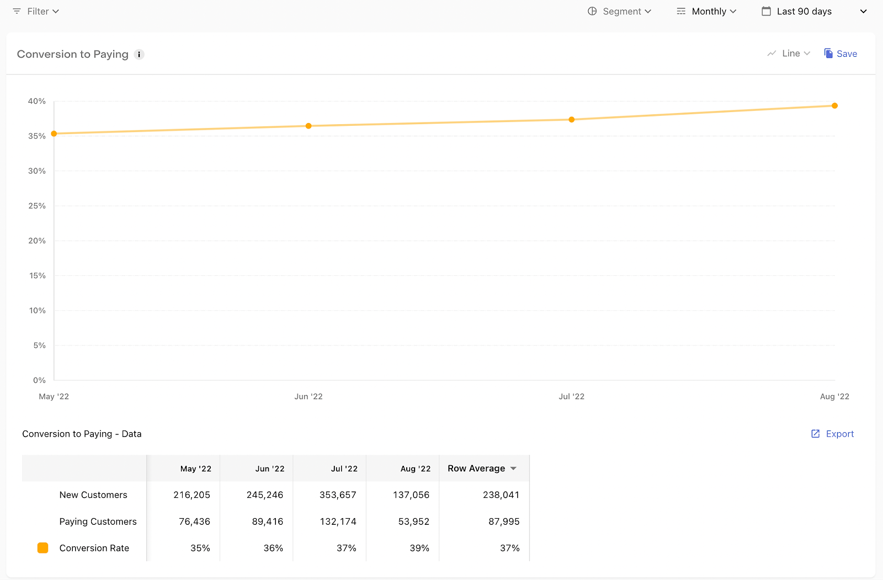Expand the Segment dropdown chevron
883x580 pixels.
tap(648, 11)
